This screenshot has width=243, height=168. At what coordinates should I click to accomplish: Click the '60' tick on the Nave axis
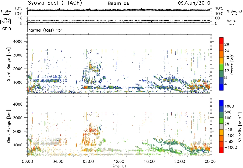(x=217, y=18)
